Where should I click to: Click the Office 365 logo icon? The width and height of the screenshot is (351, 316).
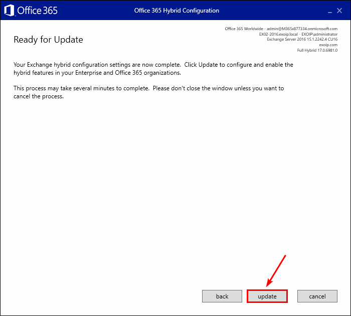[x=9, y=11]
